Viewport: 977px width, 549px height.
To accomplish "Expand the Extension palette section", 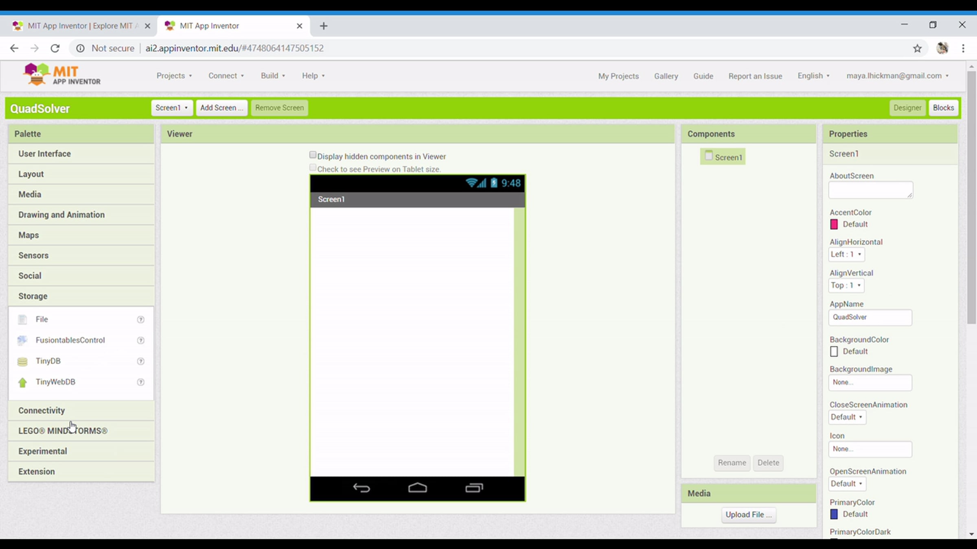I will click(81, 472).
